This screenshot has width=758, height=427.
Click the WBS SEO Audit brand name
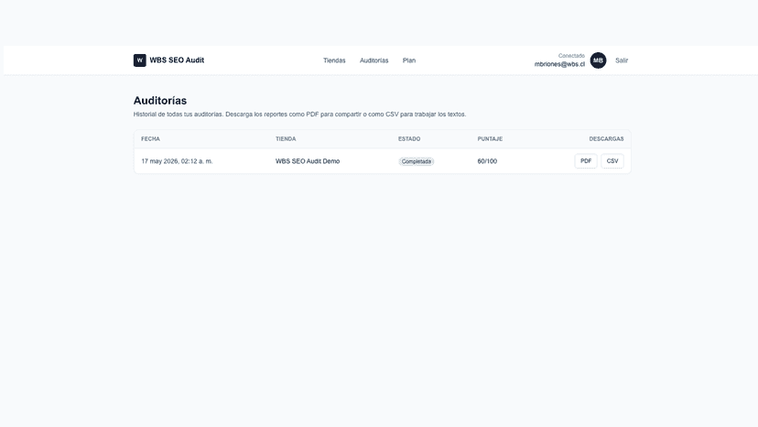click(x=177, y=60)
